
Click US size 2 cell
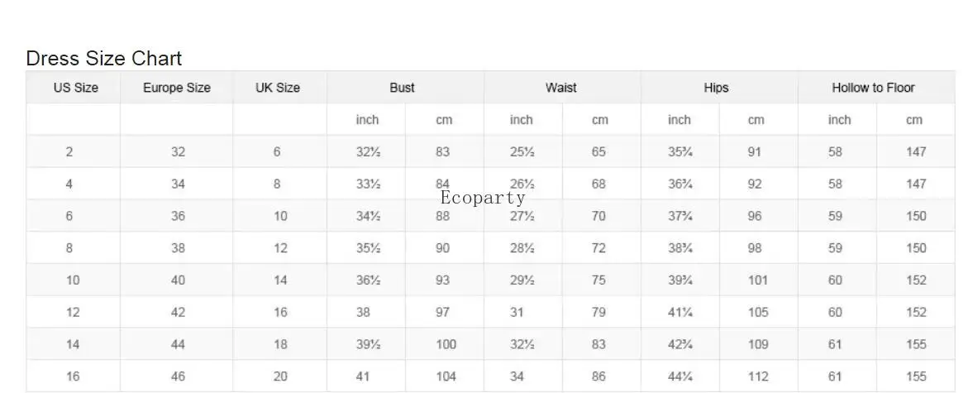pyautogui.click(x=69, y=152)
